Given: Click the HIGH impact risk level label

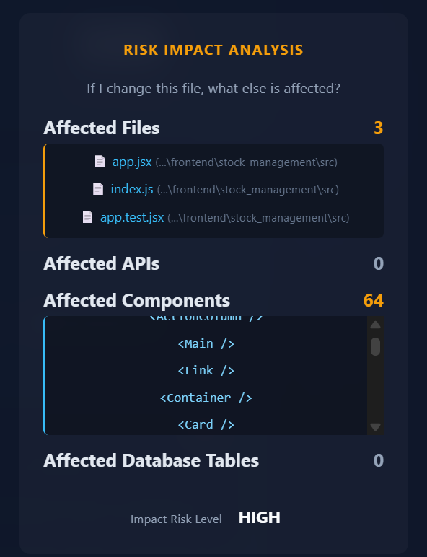Looking at the screenshot, I should pyautogui.click(x=260, y=517).
